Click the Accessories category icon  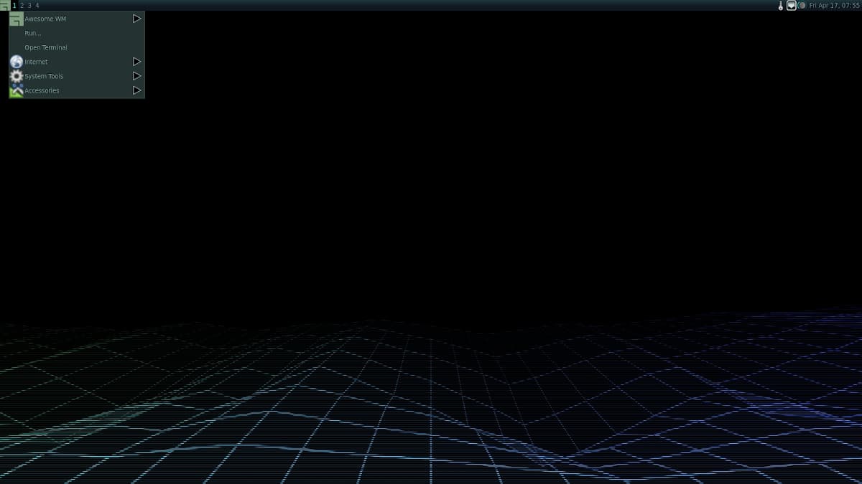(x=16, y=90)
